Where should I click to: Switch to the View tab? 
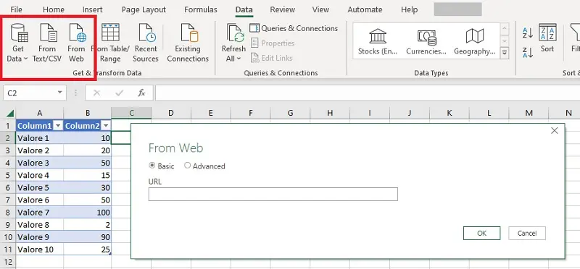(320, 9)
